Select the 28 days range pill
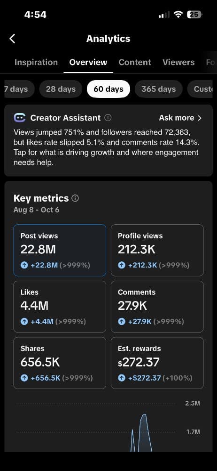Image resolution: width=217 pixels, height=471 pixels. click(61, 89)
